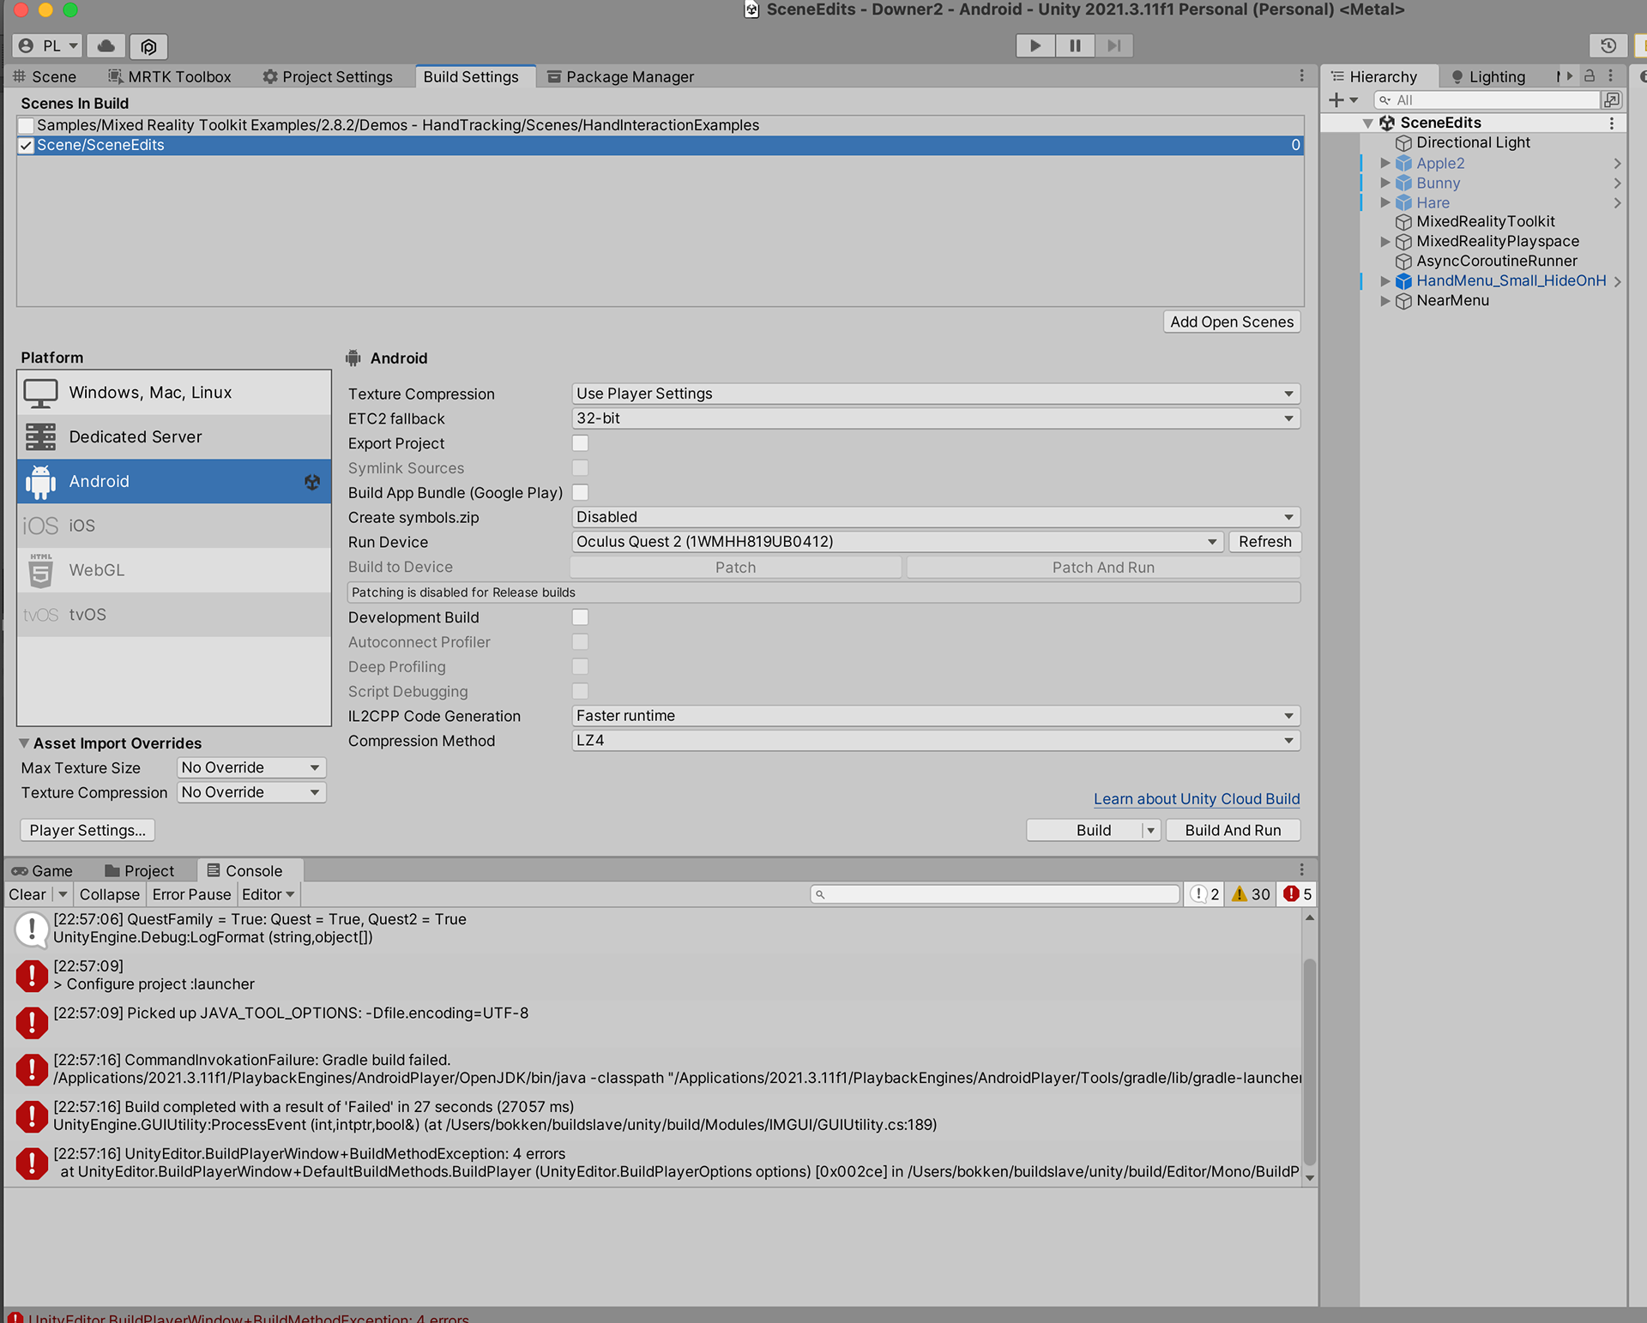Collapse Asset Import Overrides section

click(x=24, y=743)
